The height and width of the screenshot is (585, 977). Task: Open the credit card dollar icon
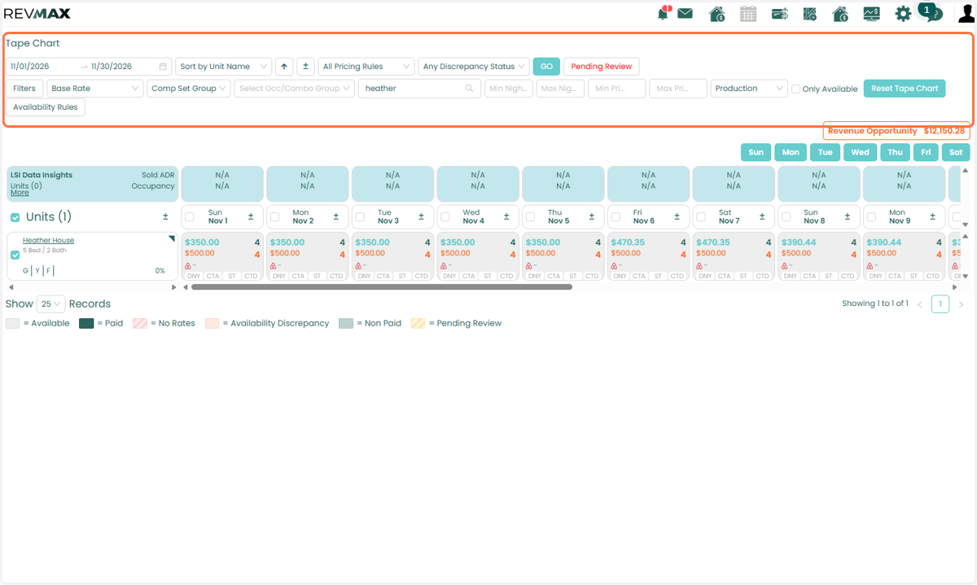click(779, 13)
